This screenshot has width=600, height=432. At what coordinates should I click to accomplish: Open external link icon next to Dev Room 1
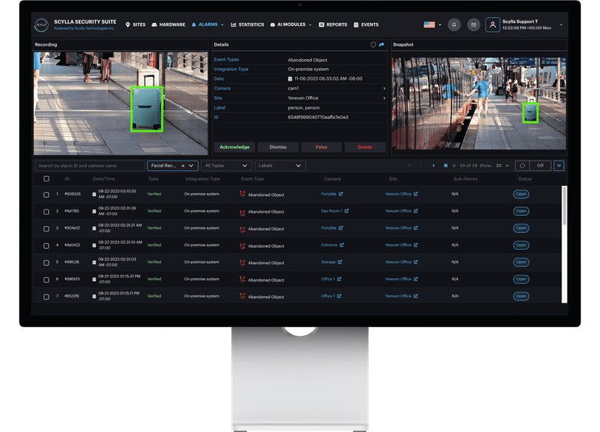[x=347, y=211]
